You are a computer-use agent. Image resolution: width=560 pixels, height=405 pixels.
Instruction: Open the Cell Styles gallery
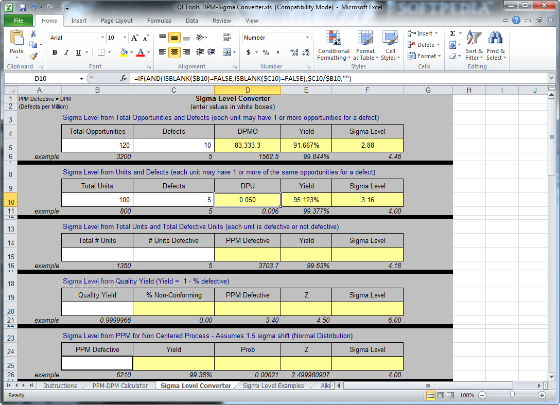tap(391, 45)
